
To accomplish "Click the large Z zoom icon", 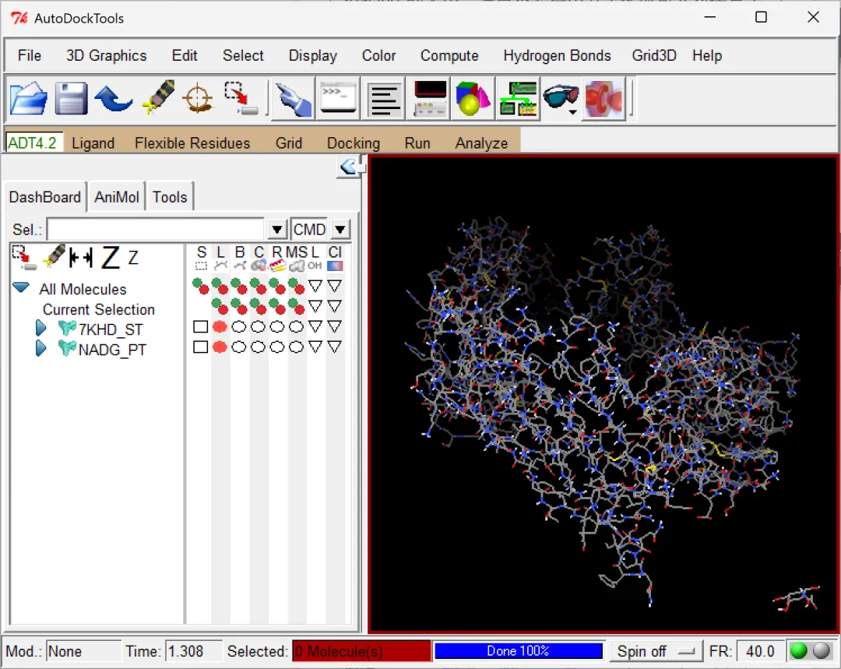I will click(111, 258).
